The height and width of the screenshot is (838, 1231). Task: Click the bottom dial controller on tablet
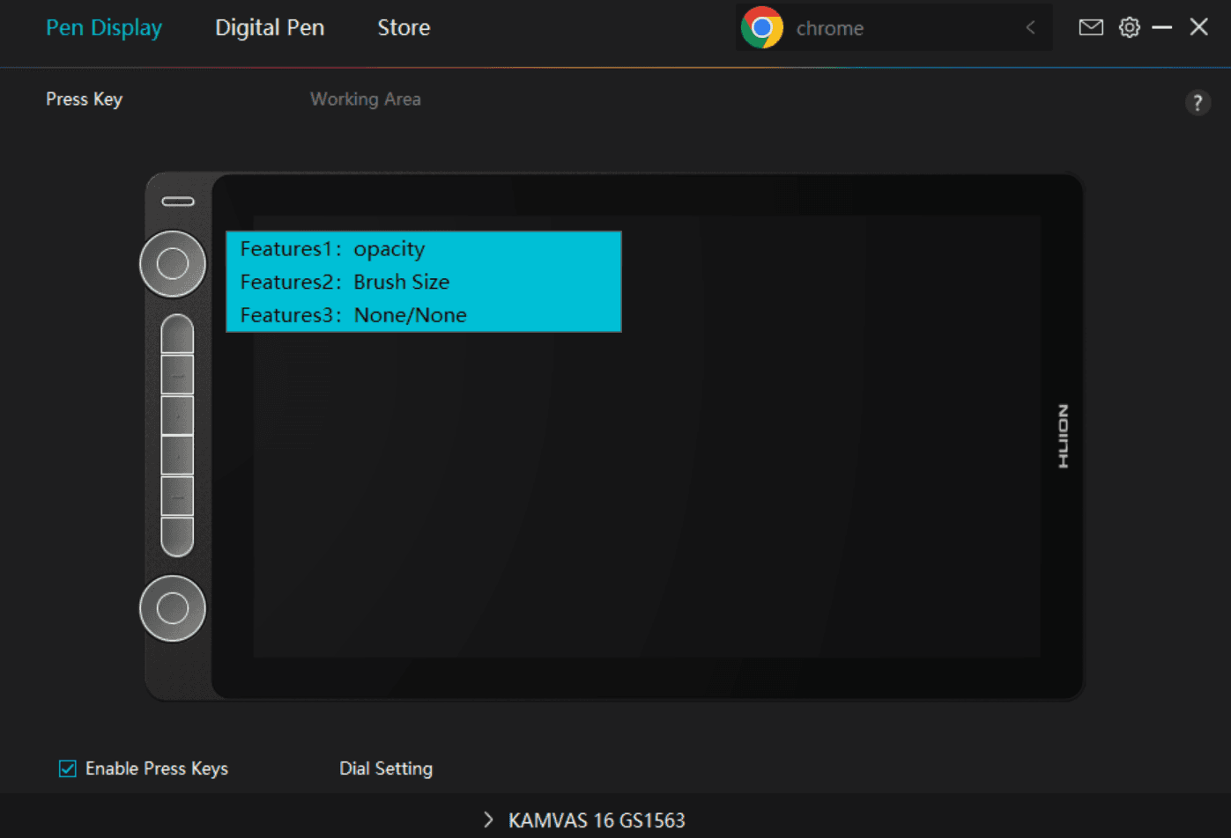click(173, 608)
